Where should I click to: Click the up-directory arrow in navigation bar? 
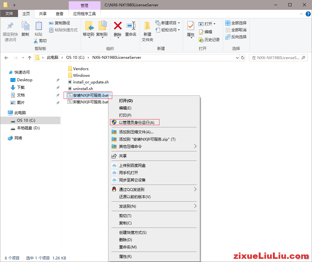pyautogui.click(x=30, y=58)
